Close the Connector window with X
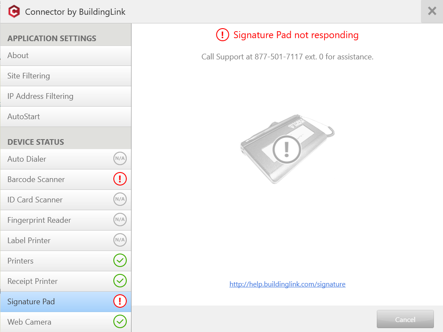Image resolution: width=443 pixels, height=332 pixels. coord(432,11)
